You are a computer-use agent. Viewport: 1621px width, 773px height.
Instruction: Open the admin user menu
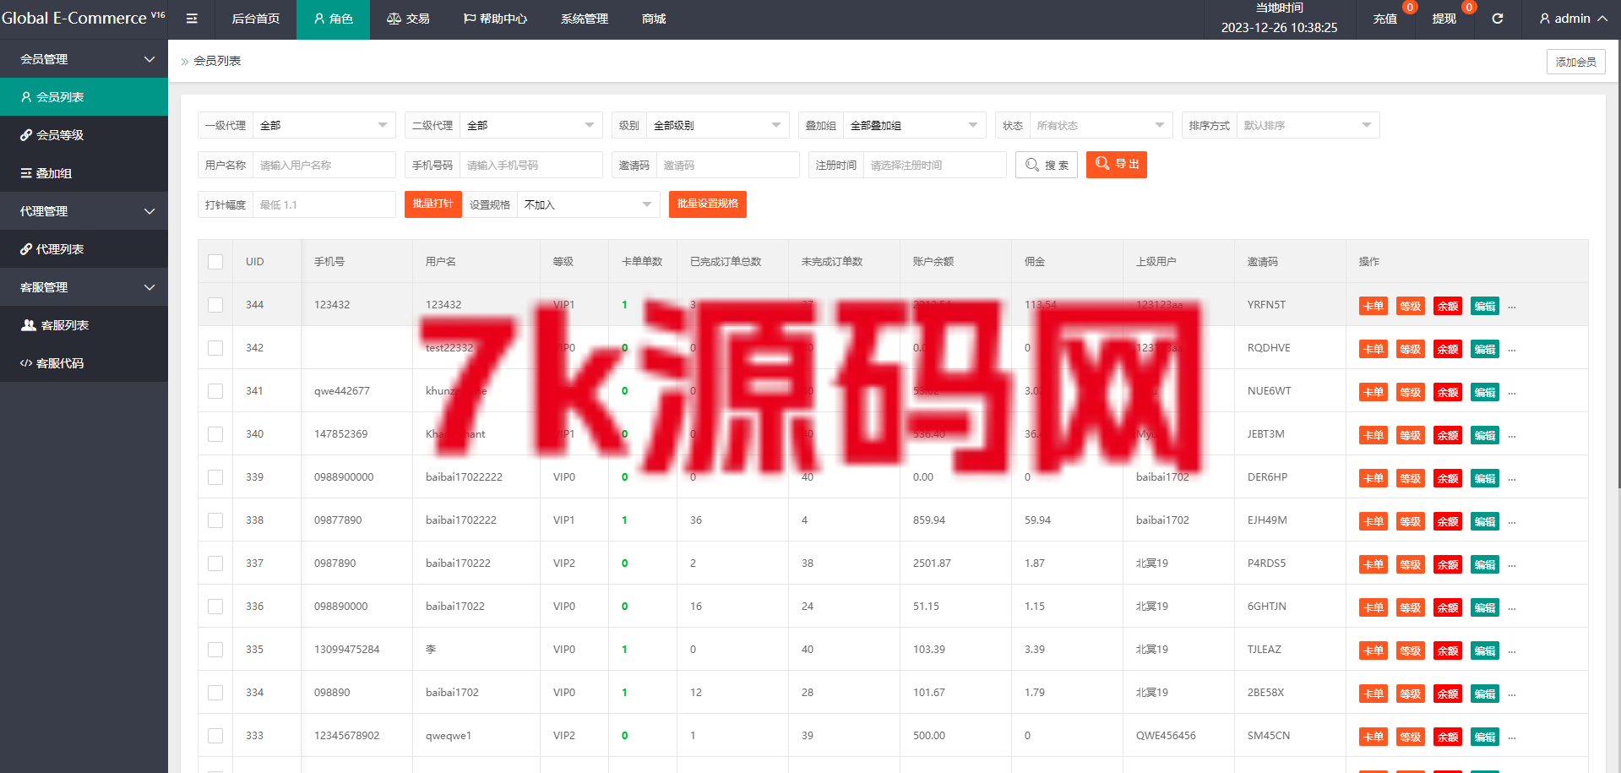1573,19
